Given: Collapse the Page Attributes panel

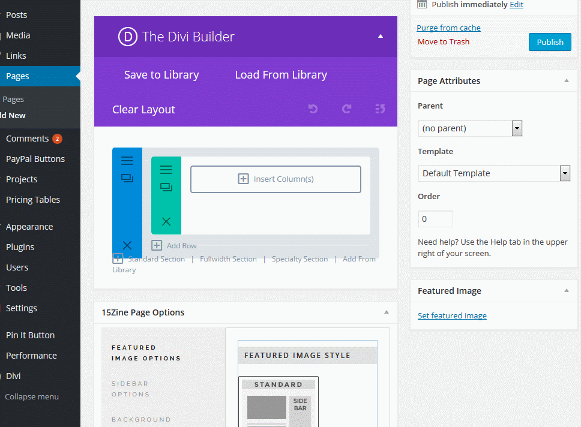Looking at the screenshot, I should [x=566, y=81].
